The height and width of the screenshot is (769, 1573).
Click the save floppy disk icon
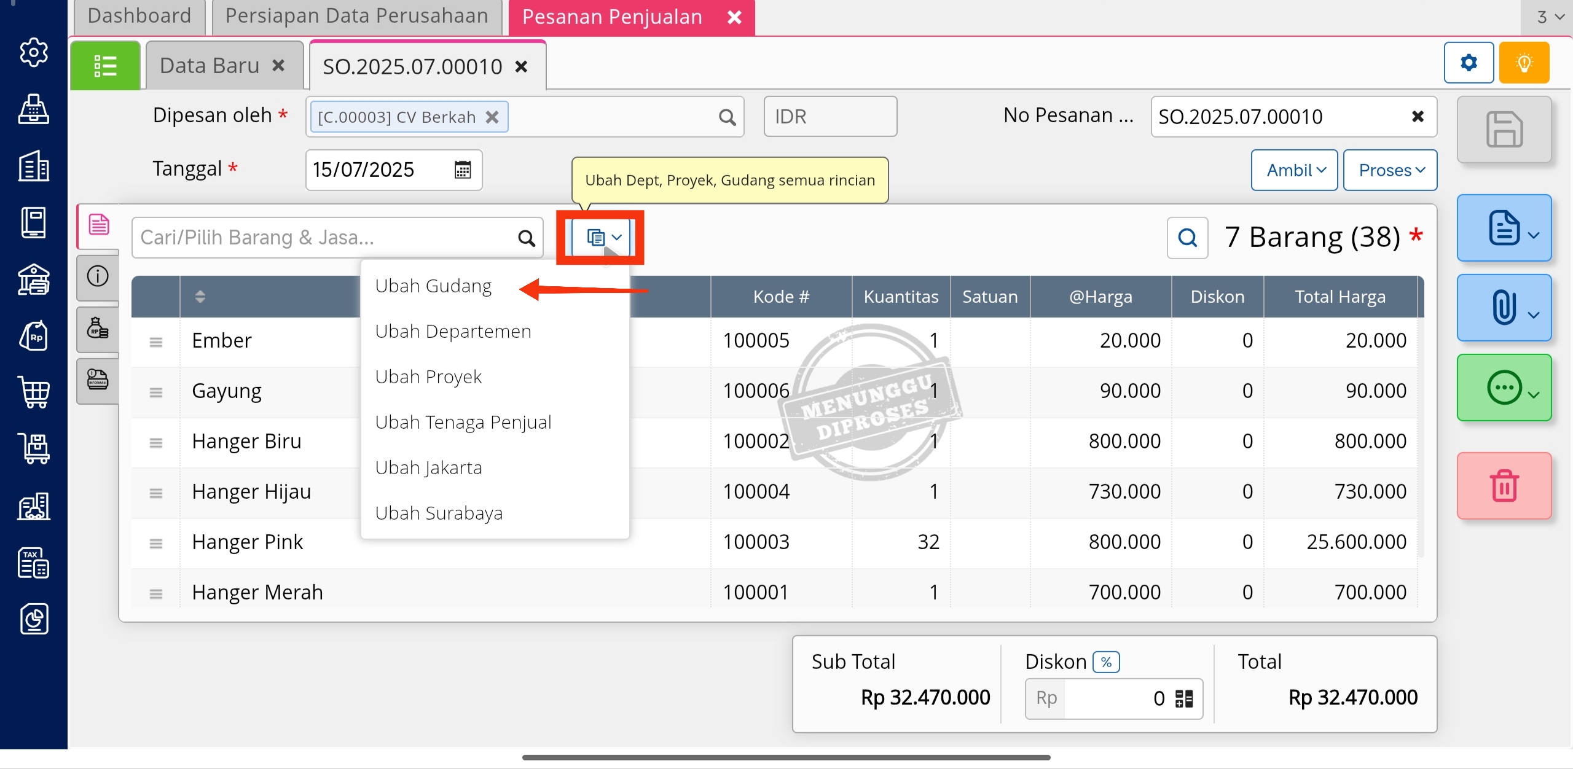coord(1504,130)
